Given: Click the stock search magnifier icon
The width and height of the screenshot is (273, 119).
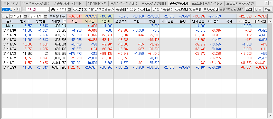Looking at the screenshot, I should pos(19,9).
